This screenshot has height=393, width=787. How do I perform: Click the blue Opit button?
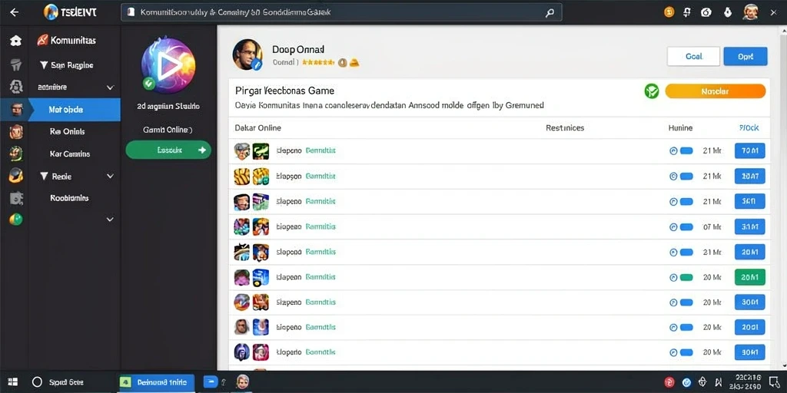click(x=745, y=57)
